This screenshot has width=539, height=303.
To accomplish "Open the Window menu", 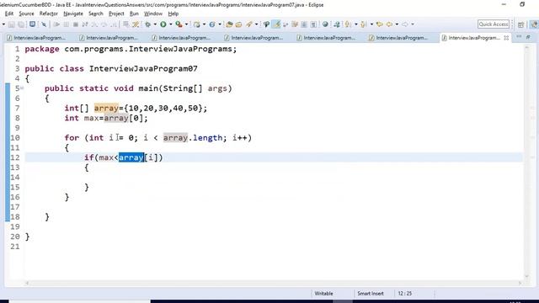I will 153,13.
